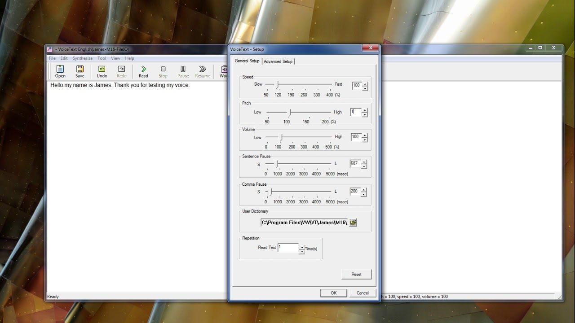The width and height of the screenshot is (575, 323).
Task: Click the Cancel button
Action: (363, 293)
